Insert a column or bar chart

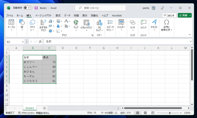pyautogui.click(x=51, y=21)
